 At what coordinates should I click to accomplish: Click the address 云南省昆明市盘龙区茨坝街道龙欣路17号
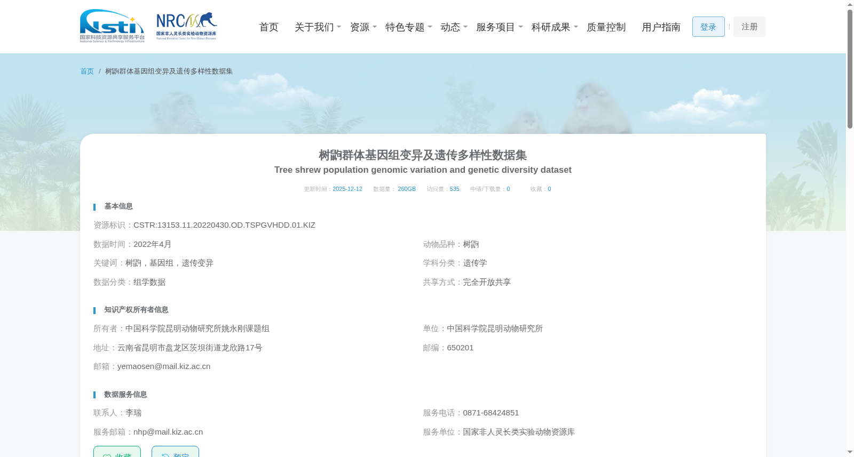[190, 348]
